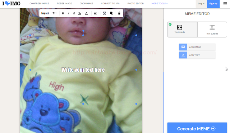Viewport: 230px width, 133px height.
Task: Open the Resize Image tool
Action: point(64,4)
